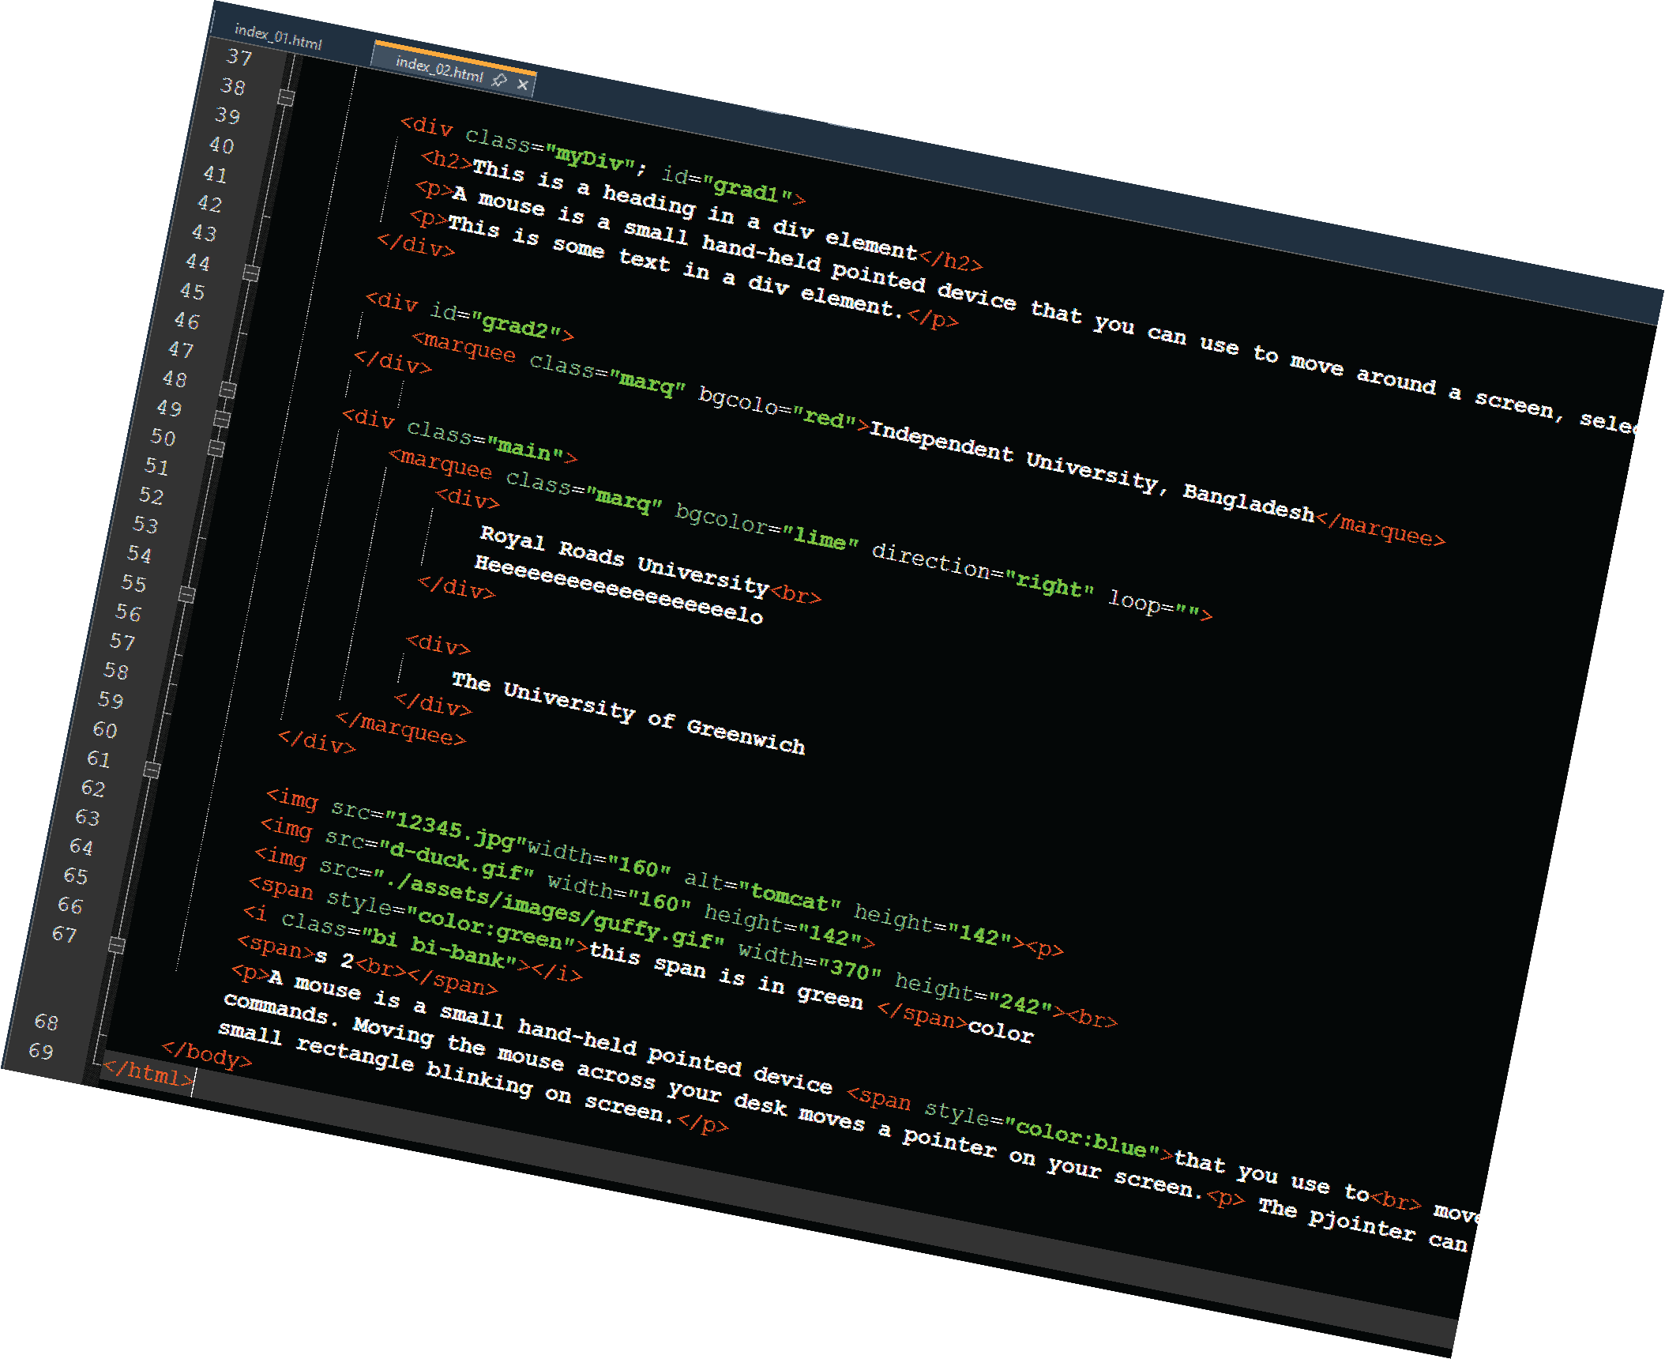
Task: Click the opening <h2> tag
Action: coord(446,160)
